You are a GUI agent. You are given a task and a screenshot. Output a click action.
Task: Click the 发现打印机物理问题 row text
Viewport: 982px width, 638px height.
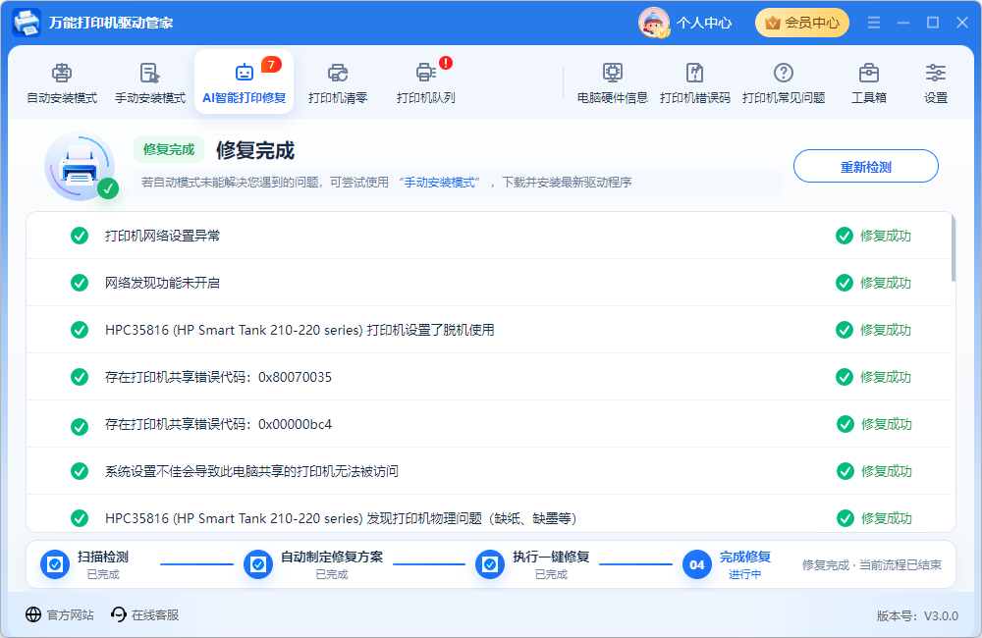click(x=341, y=518)
